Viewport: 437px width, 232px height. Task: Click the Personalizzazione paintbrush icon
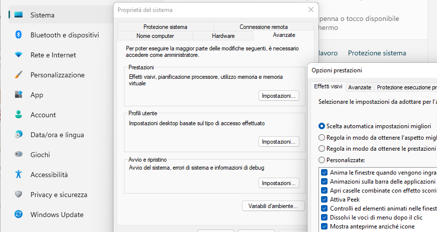coord(18,75)
